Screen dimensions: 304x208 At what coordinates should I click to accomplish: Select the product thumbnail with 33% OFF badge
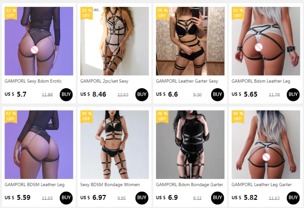tap(114, 41)
